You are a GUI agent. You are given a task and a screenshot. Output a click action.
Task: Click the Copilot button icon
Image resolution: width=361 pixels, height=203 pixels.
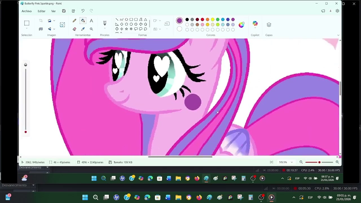pyautogui.click(x=255, y=24)
